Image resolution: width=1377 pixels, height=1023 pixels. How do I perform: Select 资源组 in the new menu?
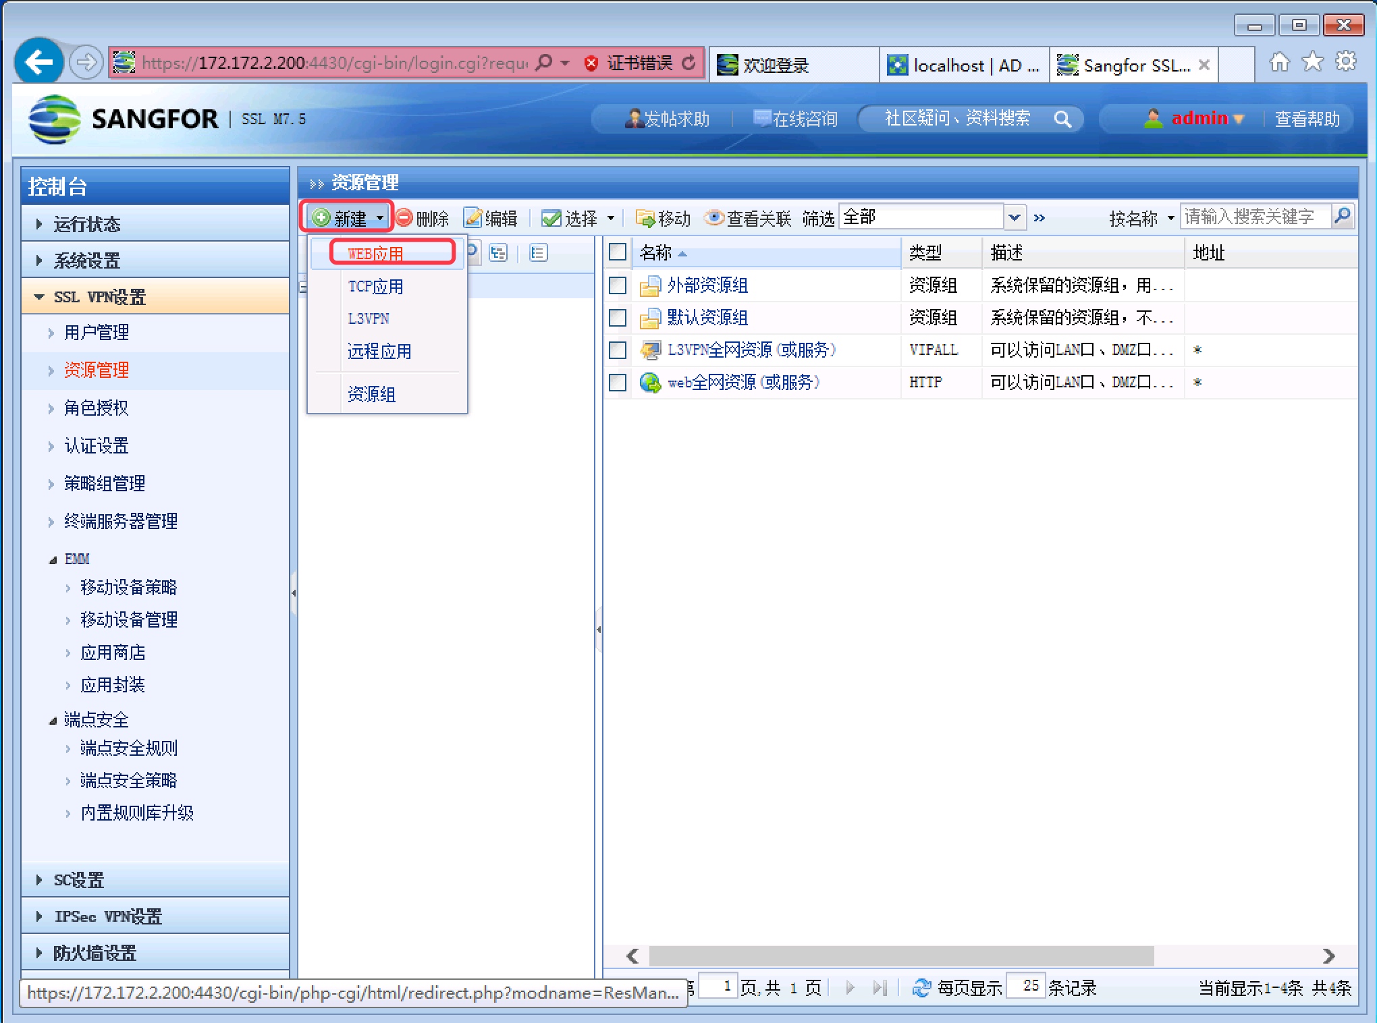371,394
